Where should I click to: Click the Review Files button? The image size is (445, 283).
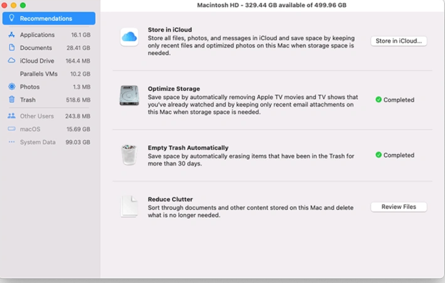pyautogui.click(x=398, y=207)
